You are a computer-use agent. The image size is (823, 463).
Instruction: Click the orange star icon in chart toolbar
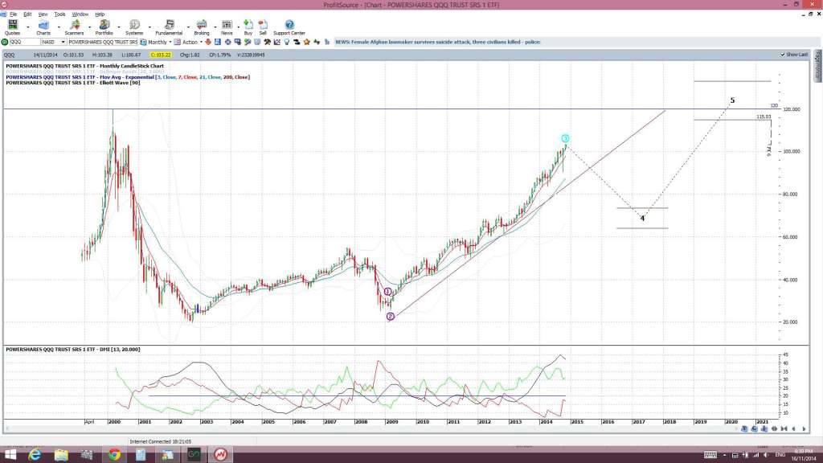pyautogui.click(x=306, y=42)
